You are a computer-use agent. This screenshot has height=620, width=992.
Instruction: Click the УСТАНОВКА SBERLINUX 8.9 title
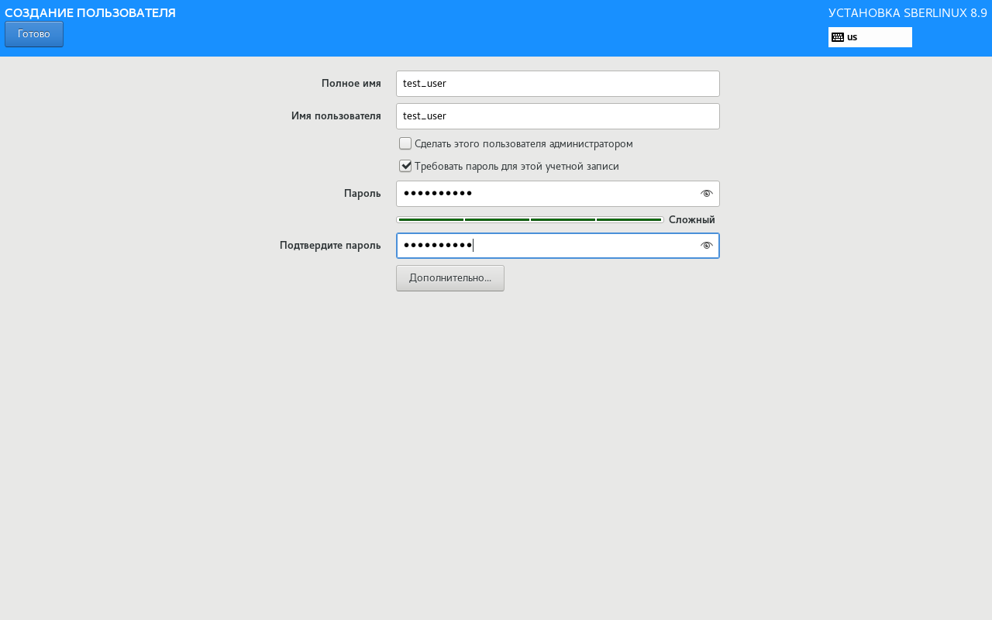(908, 13)
